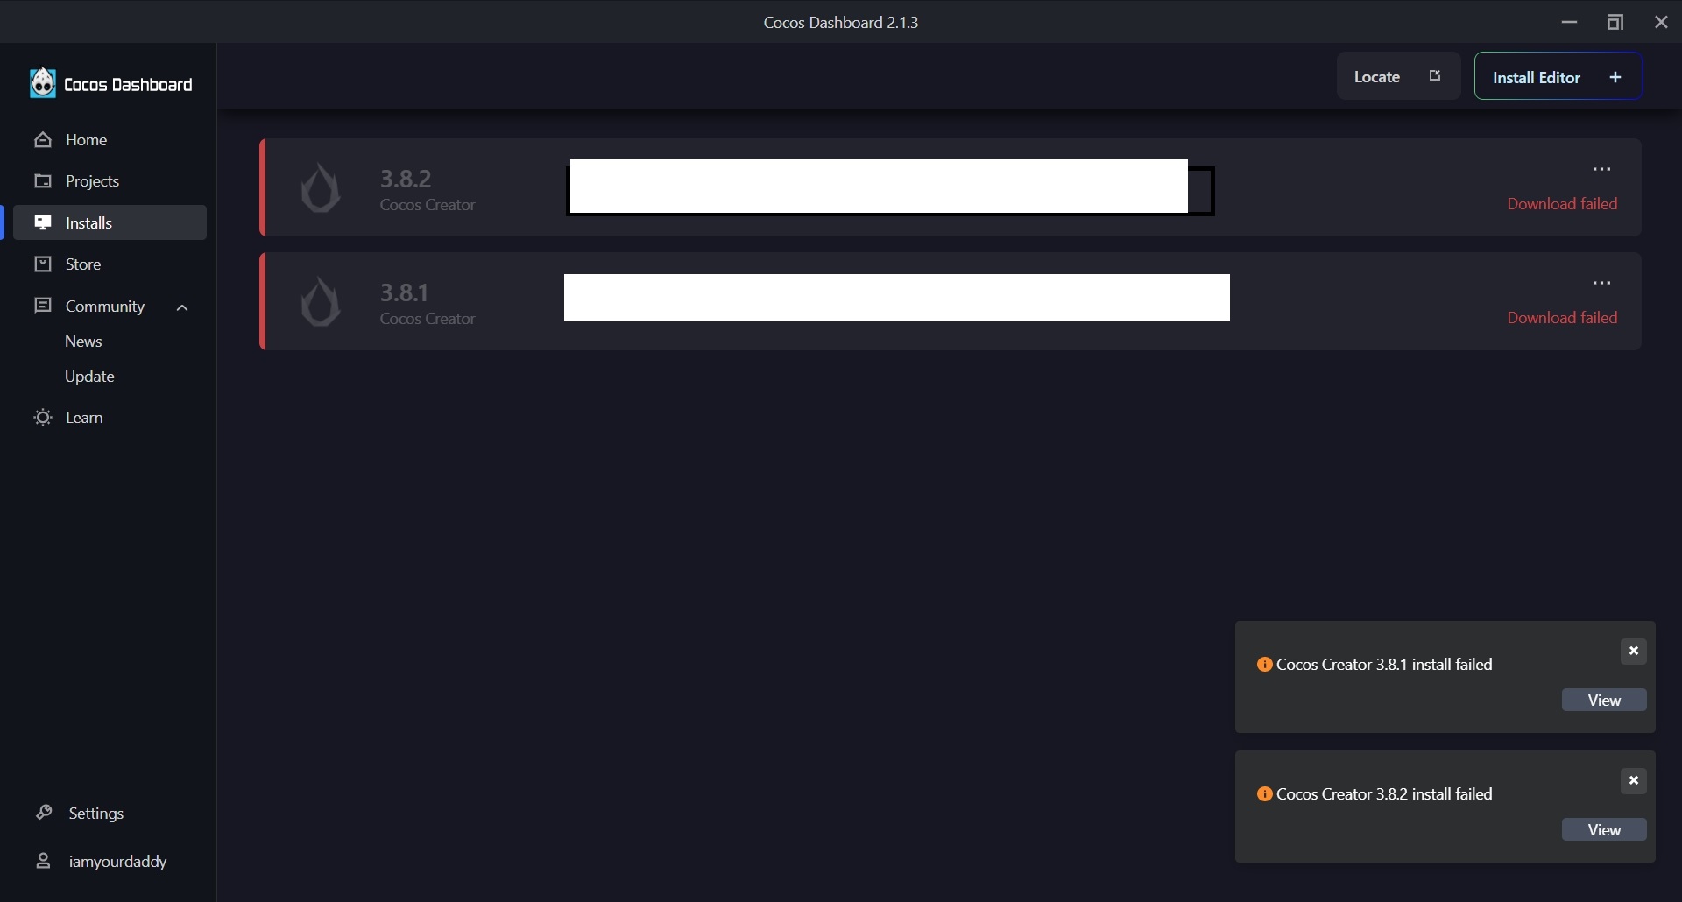Click the Learn lightbulb icon

pos(43,418)
